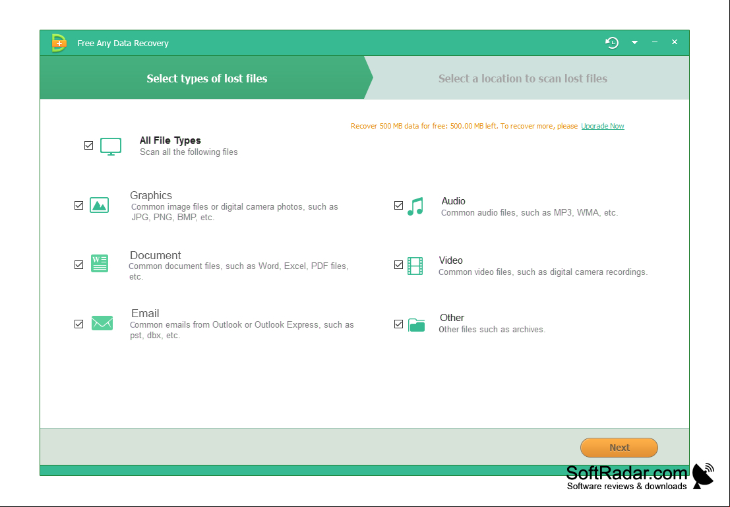Click the All File Types label

pyautogui.click(x=170, y=140)
